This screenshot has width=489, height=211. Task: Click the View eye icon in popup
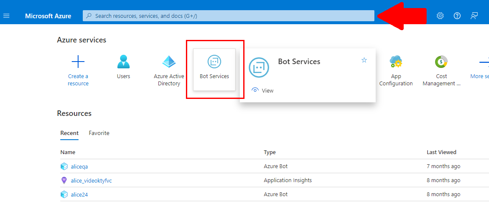[255, 90]
